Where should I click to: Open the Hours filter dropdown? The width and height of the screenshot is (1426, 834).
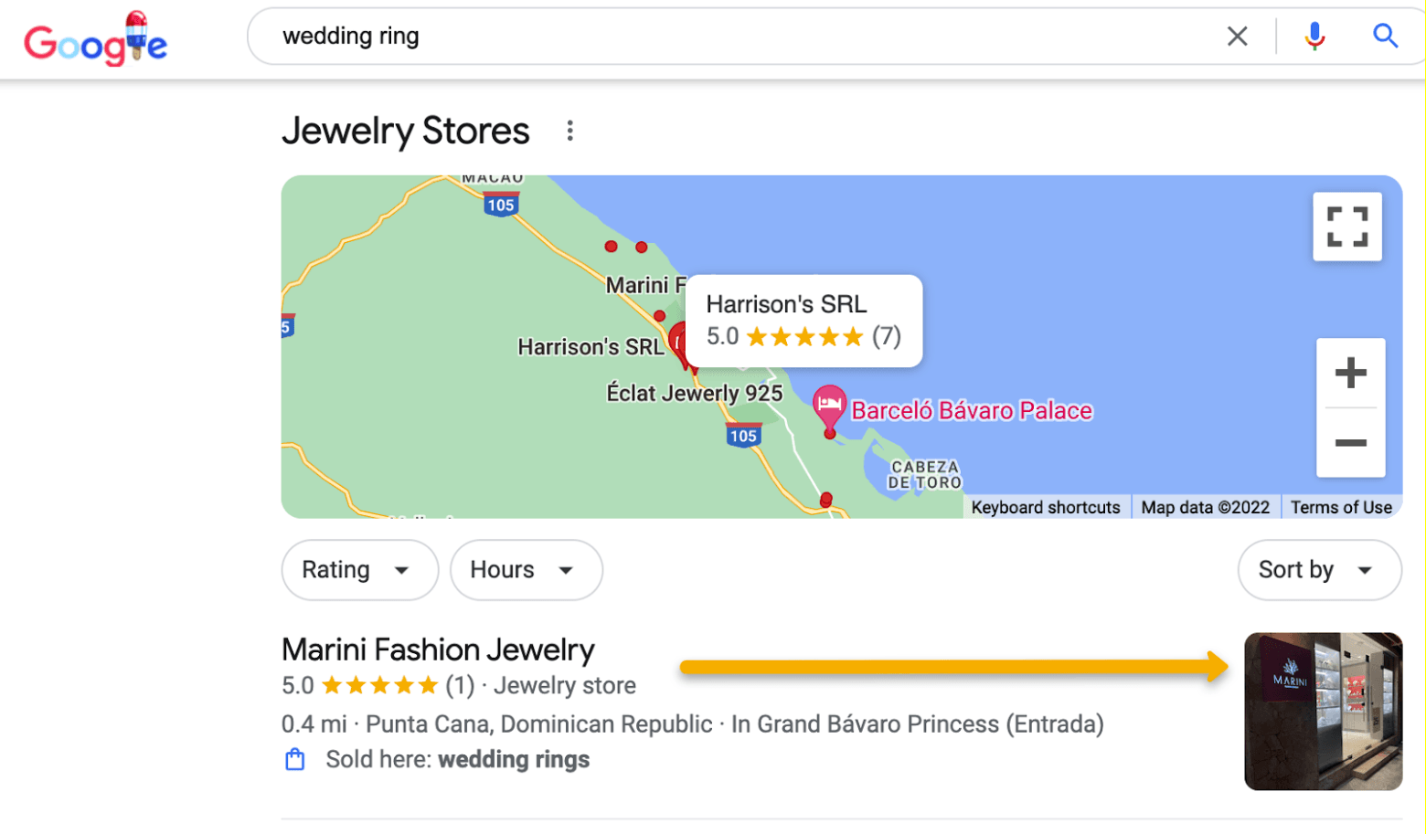point(526,570)
